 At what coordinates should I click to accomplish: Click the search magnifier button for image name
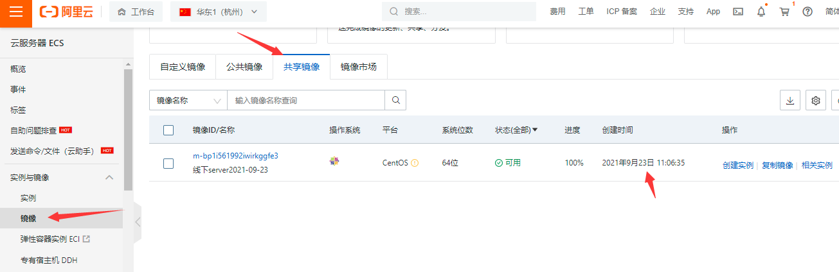pos(395,100)
